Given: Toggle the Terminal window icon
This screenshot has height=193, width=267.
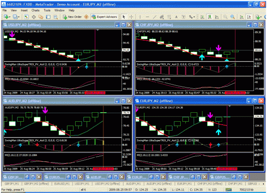Looking at the screenshot, I should 48,17.
